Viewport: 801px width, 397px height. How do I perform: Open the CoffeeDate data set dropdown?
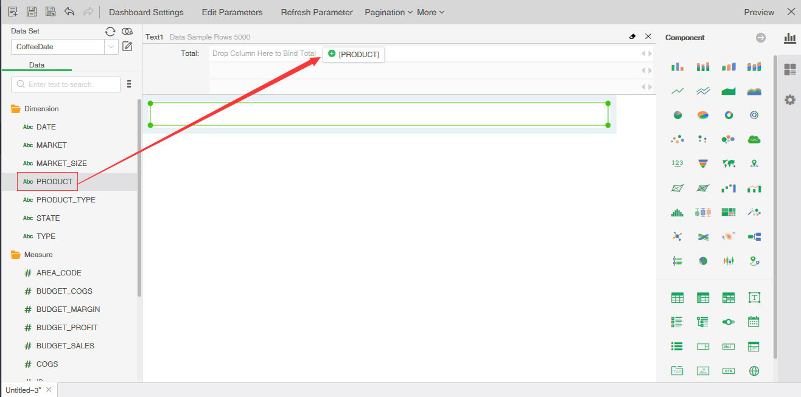click(111, 47)
